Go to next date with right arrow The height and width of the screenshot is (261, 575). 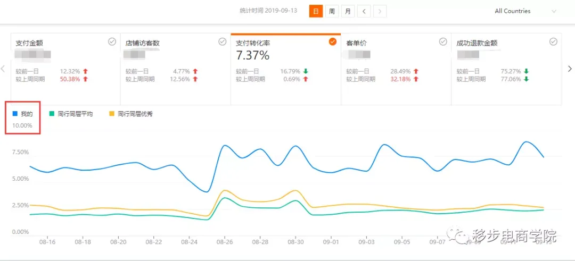pos(380,11)
